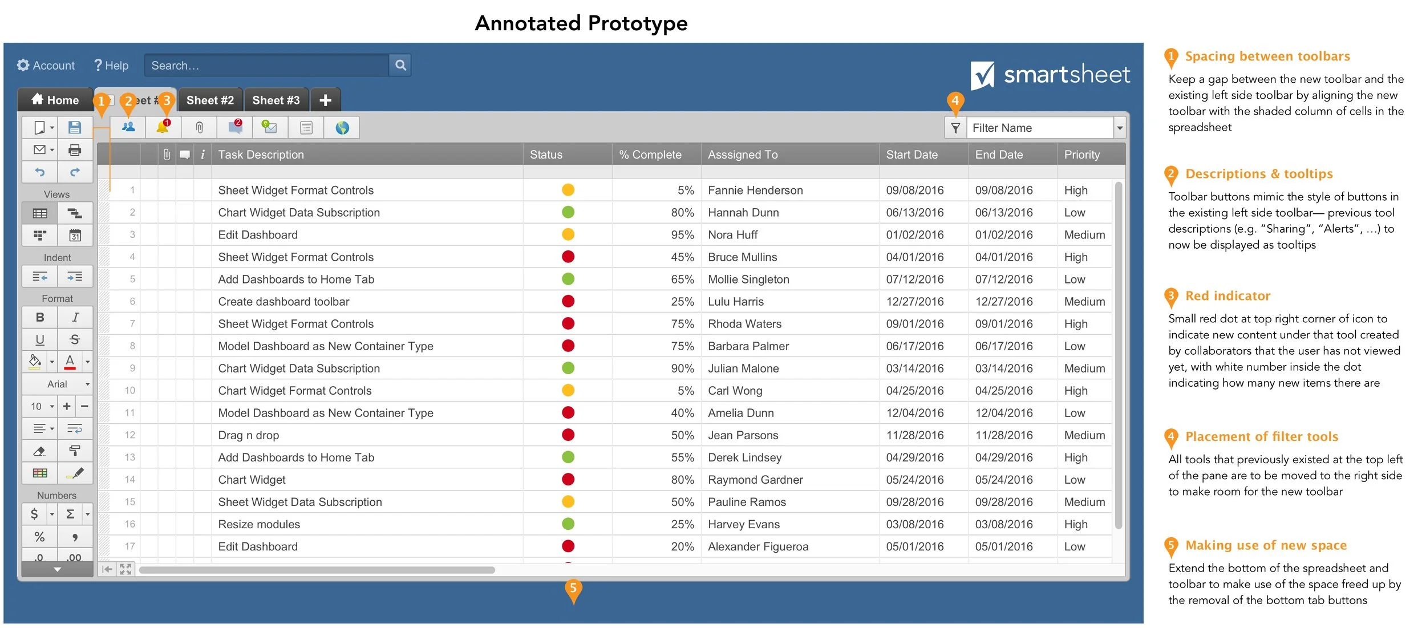Open the Arial font dropdown
1426x628 pixels.
(57, 384)
